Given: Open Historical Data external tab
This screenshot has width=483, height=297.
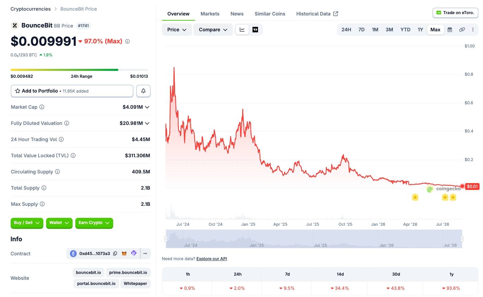Looking at the screenshot, I should pos(317,14).
